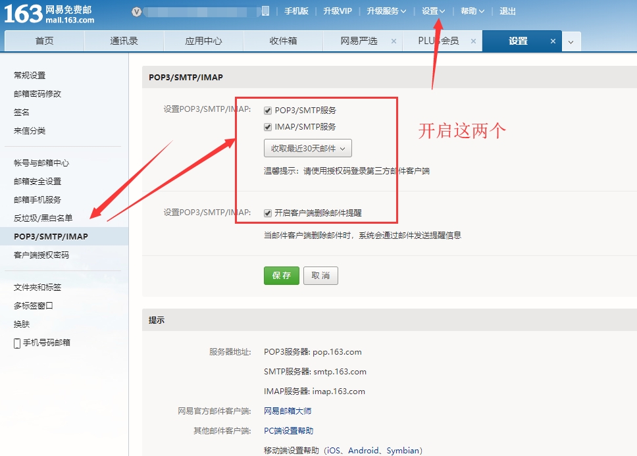Click the VIP badge icon beside account

[136, 11]
